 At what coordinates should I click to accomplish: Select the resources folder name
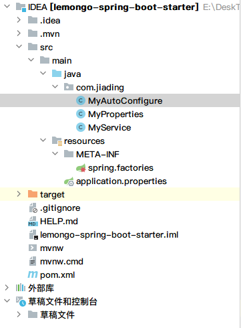pyautogui.click(x=84, y=141)
